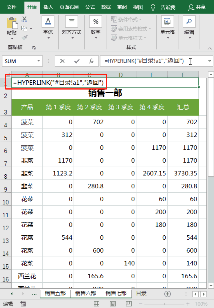The width and height of the screenshot is (214, 308).
Task: Click the Cut scissors icon
Action: click(24, 19)
